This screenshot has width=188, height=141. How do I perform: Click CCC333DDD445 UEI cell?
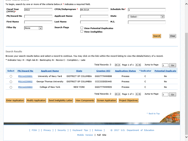tap(103, 82)
